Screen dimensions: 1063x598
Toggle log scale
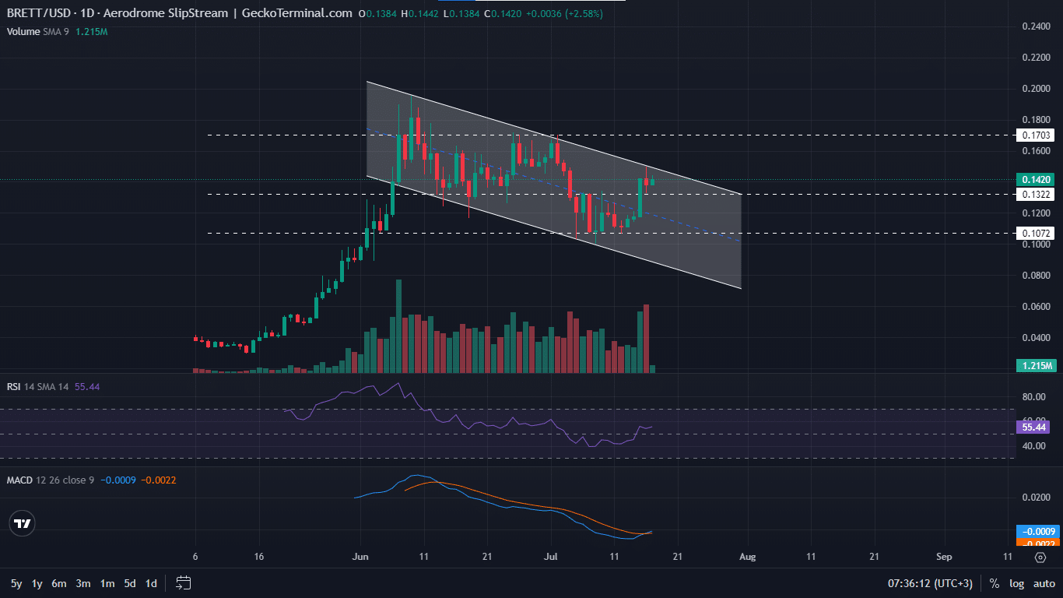pos(1016,583)
